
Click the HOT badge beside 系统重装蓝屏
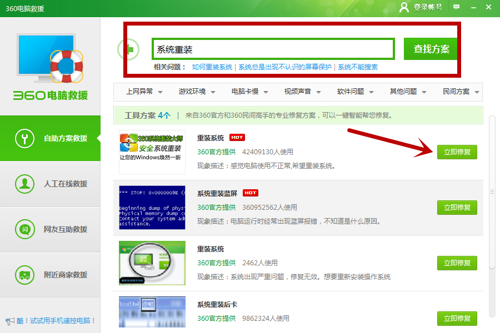coord(251,193)
